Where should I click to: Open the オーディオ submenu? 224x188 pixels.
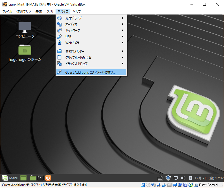(91, 24)
